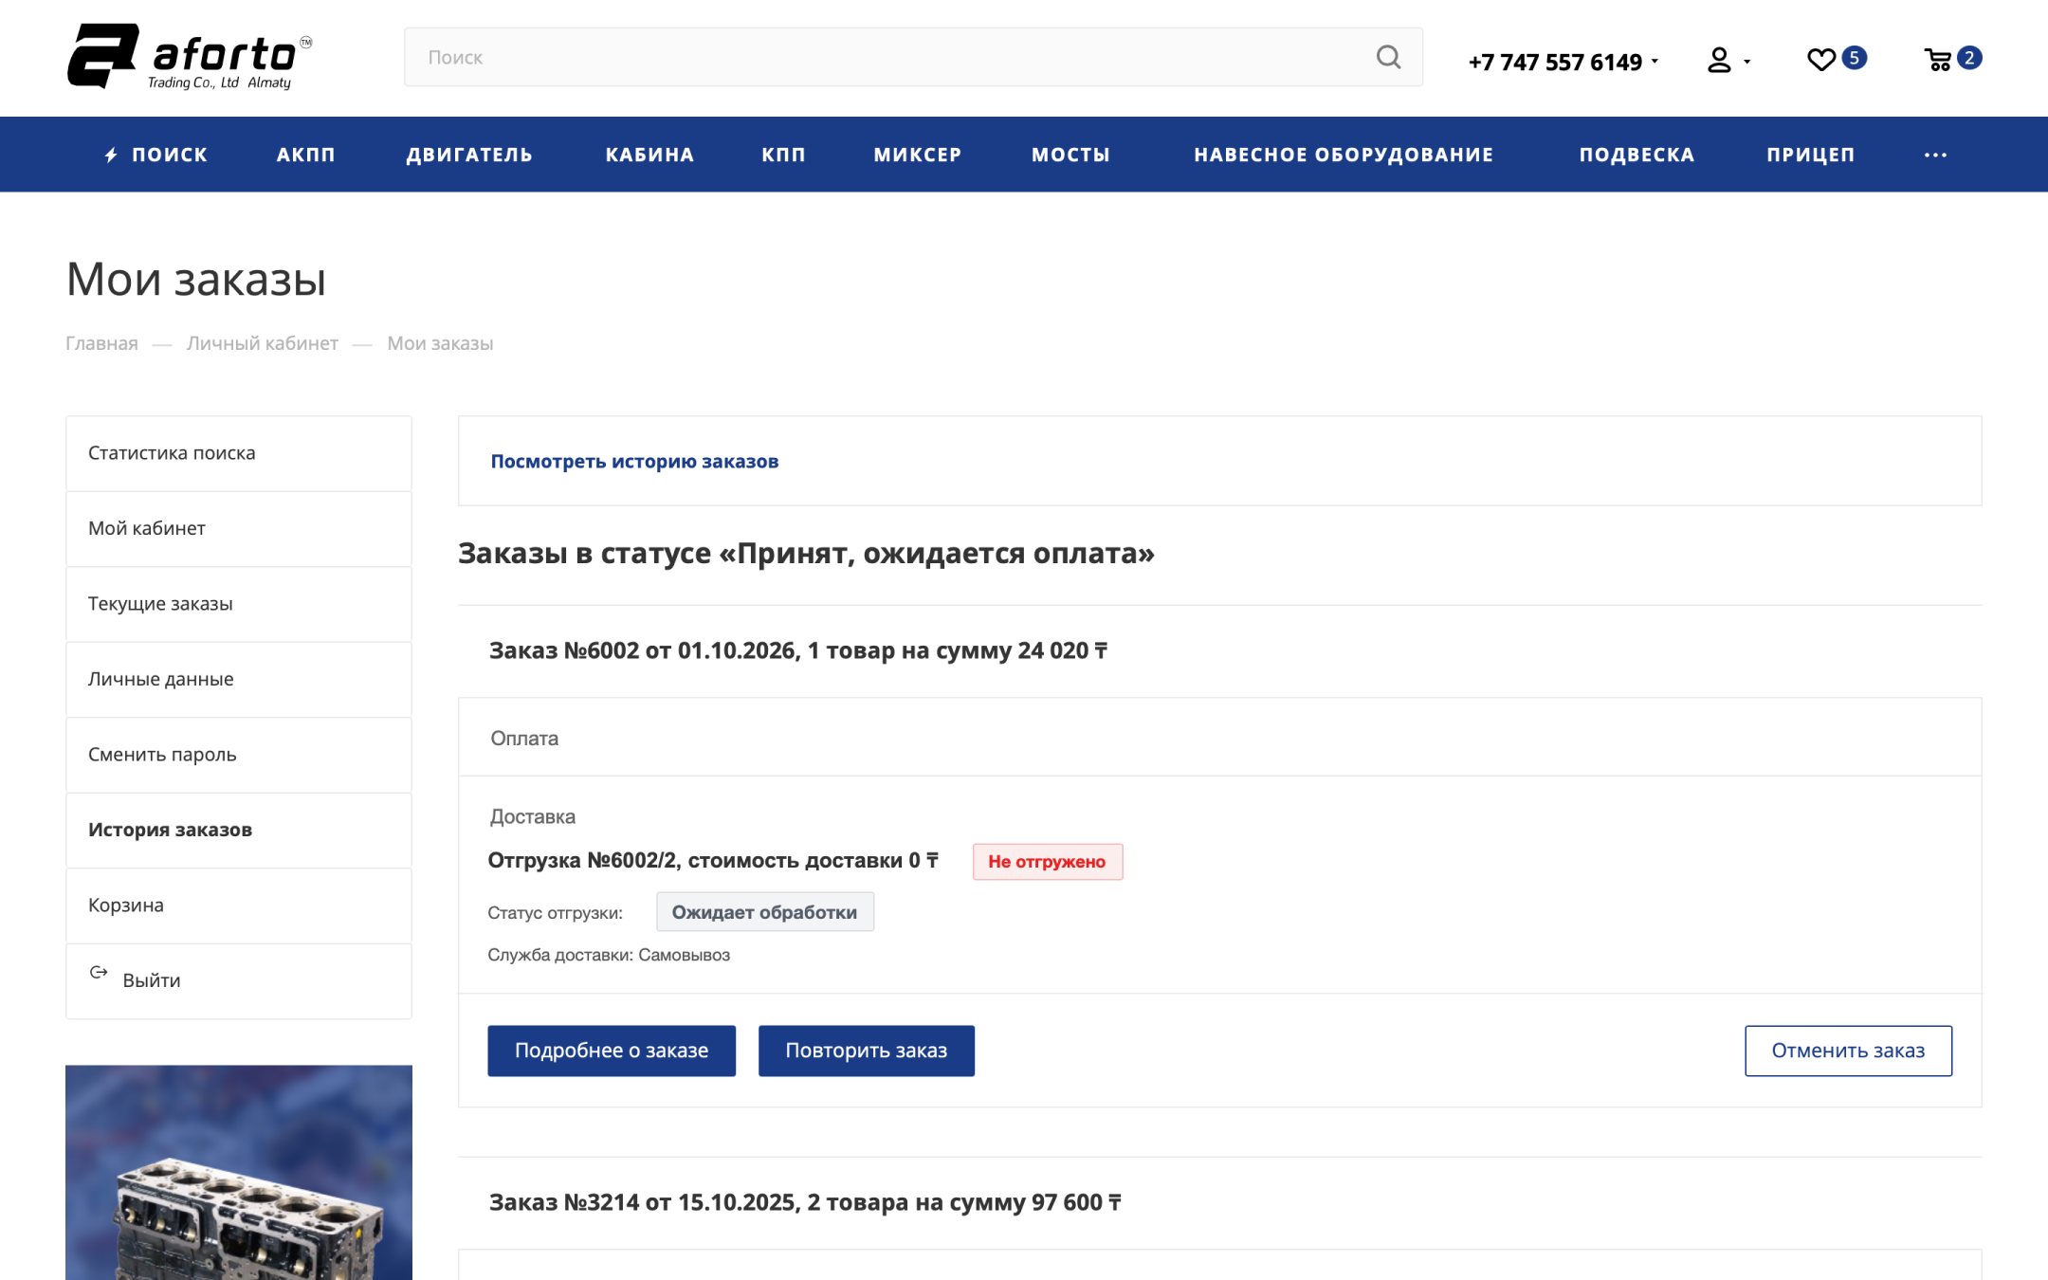Open Сменить пароль in sidebar

click(239, 755)
